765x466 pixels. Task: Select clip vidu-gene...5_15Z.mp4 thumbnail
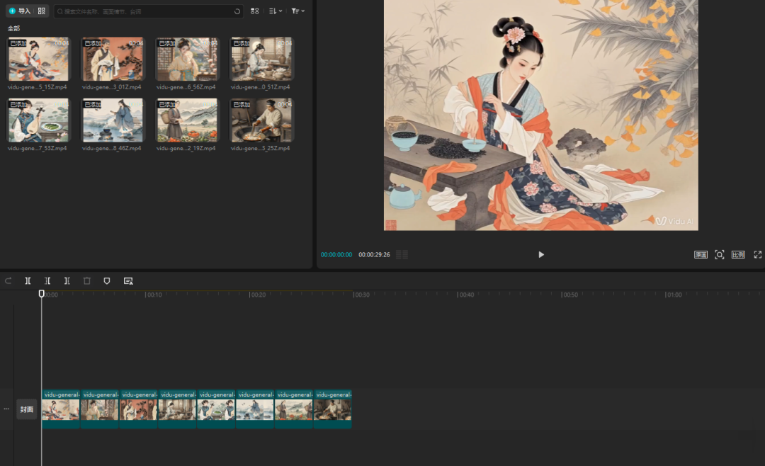38,59
